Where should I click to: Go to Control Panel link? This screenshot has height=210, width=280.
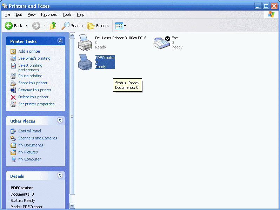pos(29,131)
